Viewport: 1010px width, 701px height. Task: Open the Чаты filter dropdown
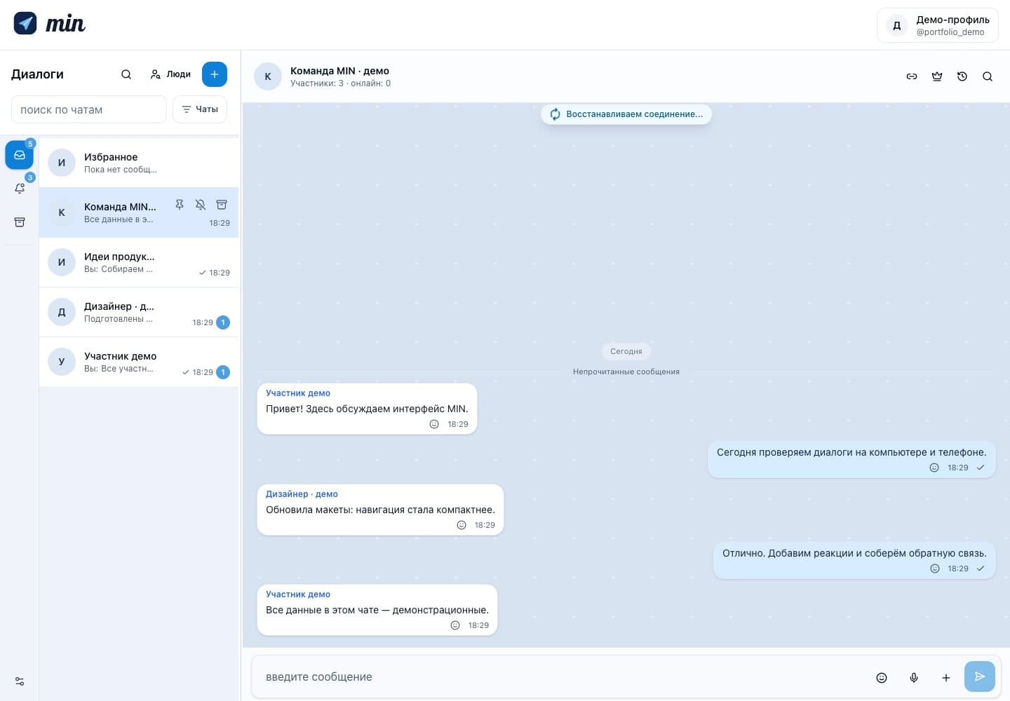click(200, 109)
